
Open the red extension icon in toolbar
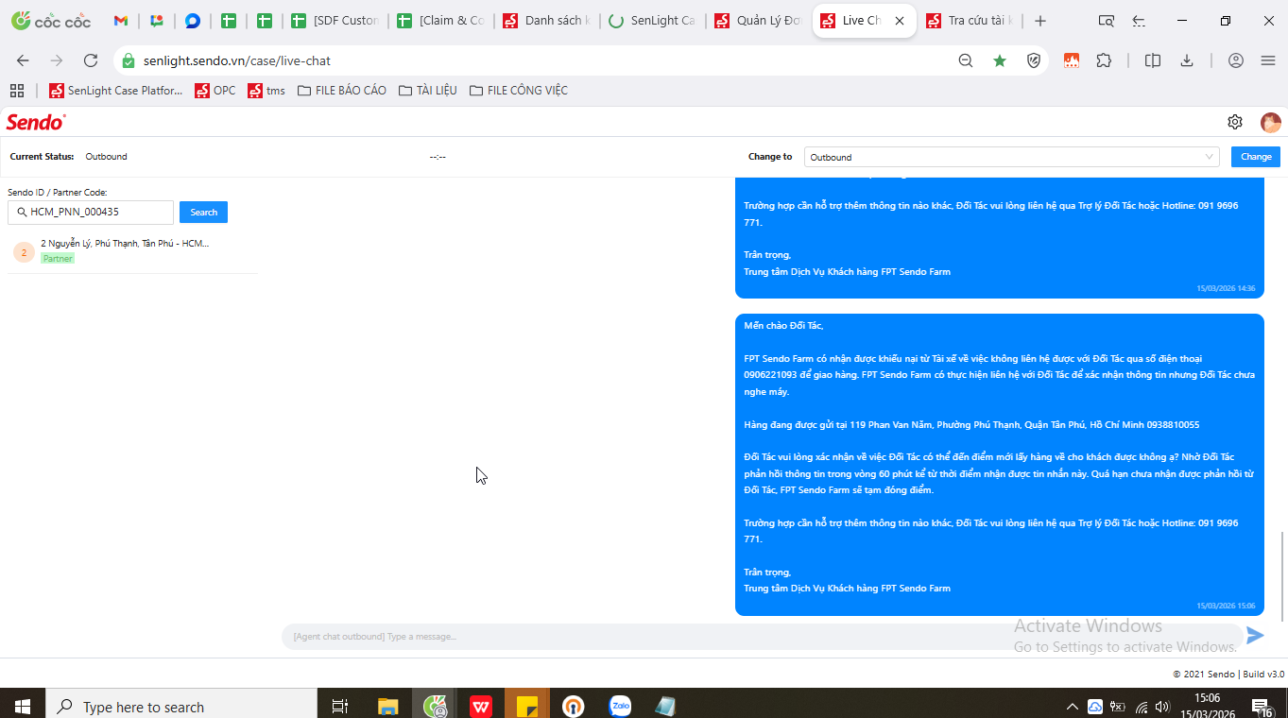(1072, 60)
